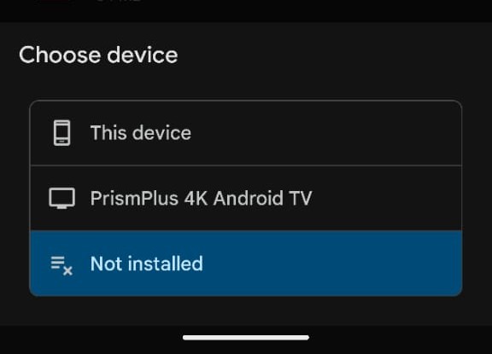Open the row with the television glyph
The height and width of the screenshot is (354, 492).
click(x=246, y=198)
